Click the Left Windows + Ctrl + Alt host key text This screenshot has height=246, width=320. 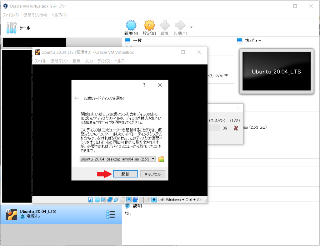point(180,200)
